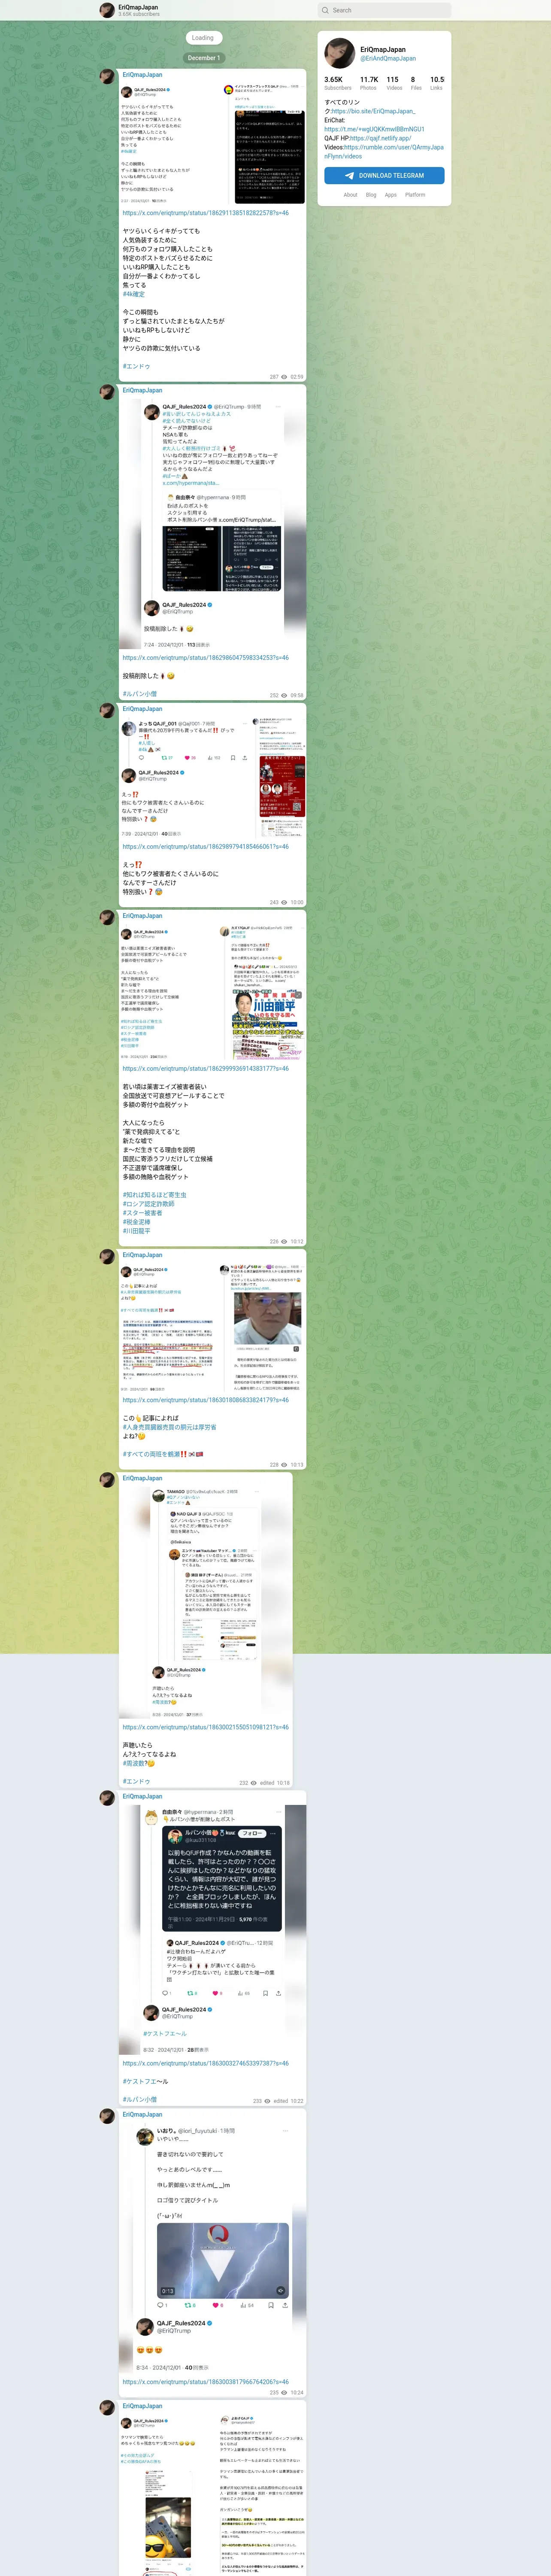This screenshot has width=551, height=2576.
Task: Select the 11.7K Photos counter
Action: pyautogui.click(x=369, y=83)
